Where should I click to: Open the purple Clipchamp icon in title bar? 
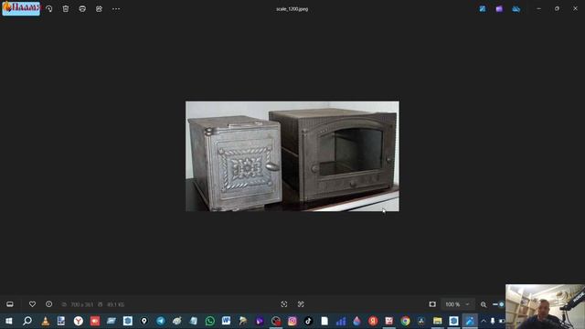pyautogui.click(x=499, y=8)
